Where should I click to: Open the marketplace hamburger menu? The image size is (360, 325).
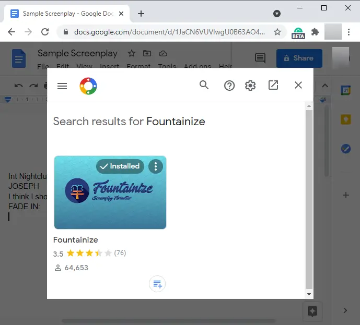pyautogui.click(x=62, y=86)
